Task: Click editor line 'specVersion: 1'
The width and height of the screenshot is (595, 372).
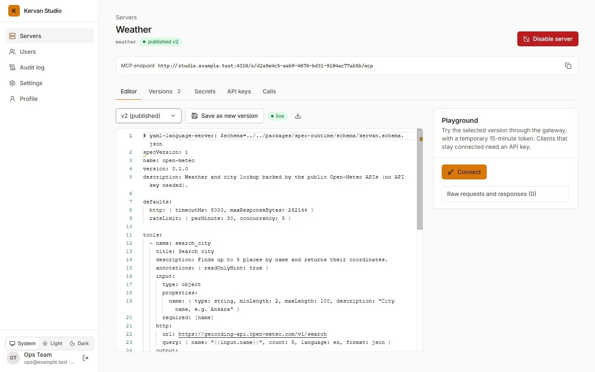Action: tap(165, 152)
